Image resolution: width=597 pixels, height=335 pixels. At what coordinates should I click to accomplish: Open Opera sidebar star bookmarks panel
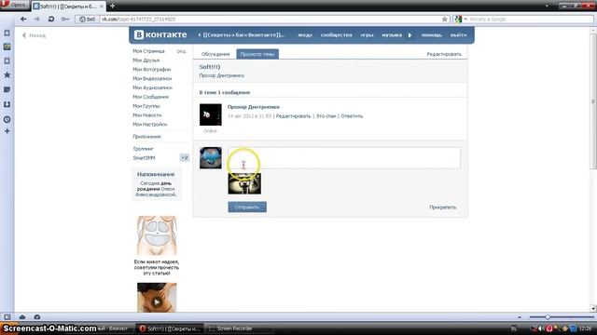7,74
